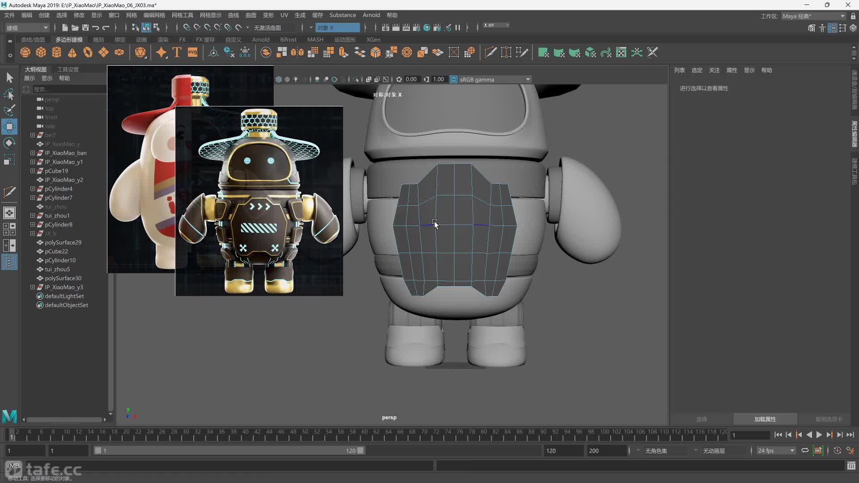Open the sRGB gamma view transform dropdown
Viewport: 859px width, 483px height.
[494, 79]
